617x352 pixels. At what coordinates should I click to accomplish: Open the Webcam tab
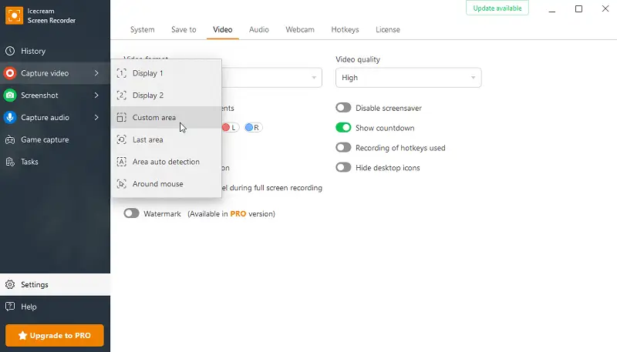pyautogui.click(x=300, y=29)
